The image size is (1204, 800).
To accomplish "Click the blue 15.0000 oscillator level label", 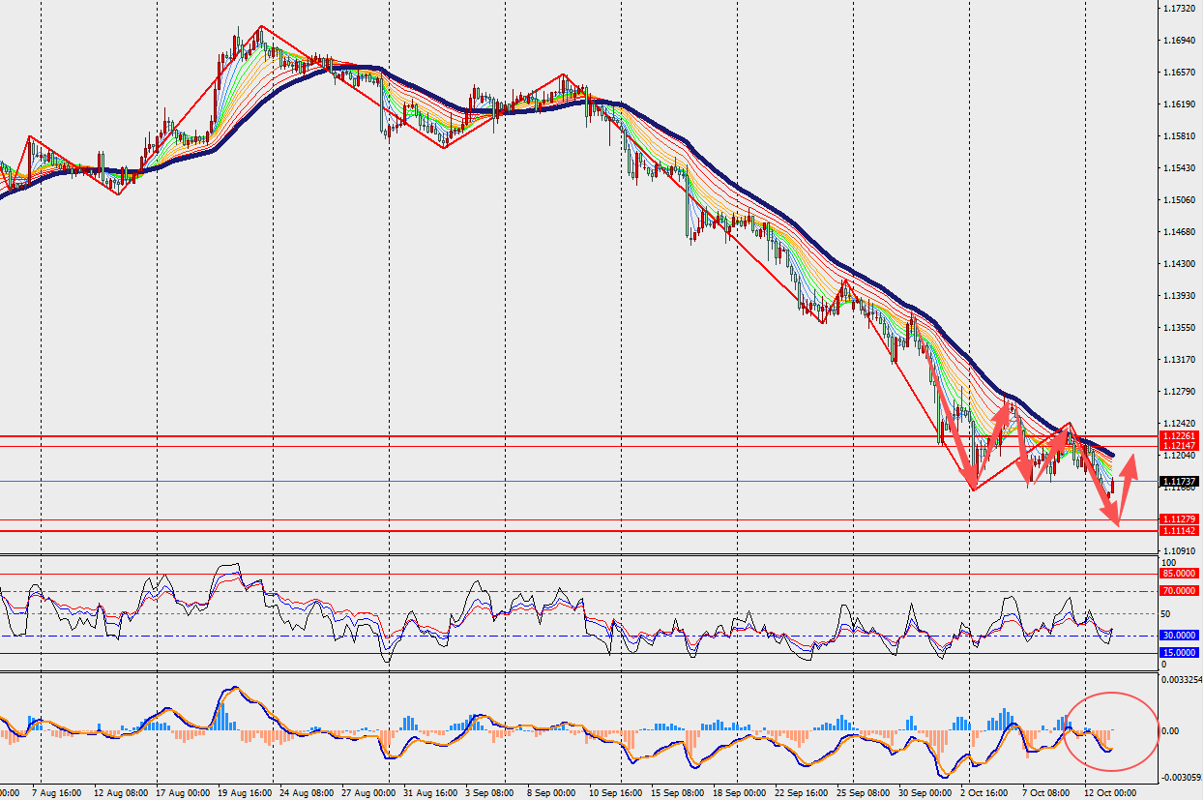I will (1181, 653).
